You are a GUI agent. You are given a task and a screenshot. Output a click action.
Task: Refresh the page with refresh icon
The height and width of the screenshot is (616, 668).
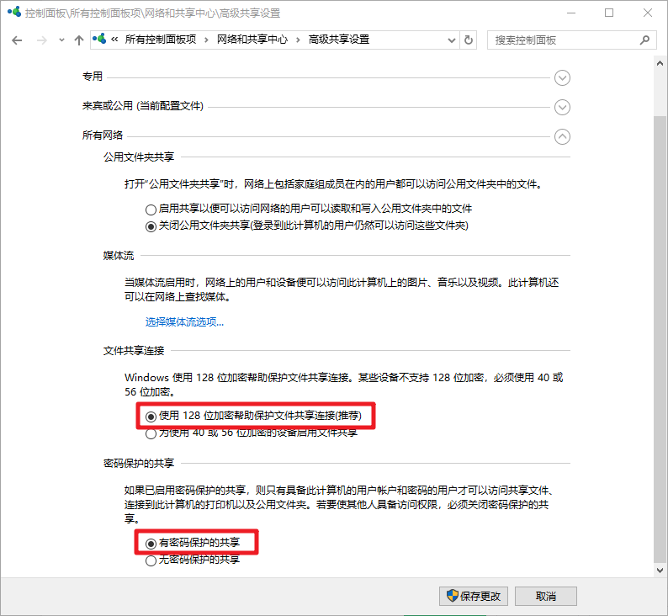click(x=469, y=40)
